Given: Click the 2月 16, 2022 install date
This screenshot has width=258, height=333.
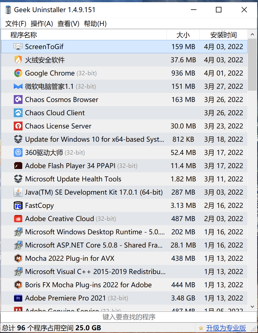Looking at the screenshot, I should tap(224, 205).
